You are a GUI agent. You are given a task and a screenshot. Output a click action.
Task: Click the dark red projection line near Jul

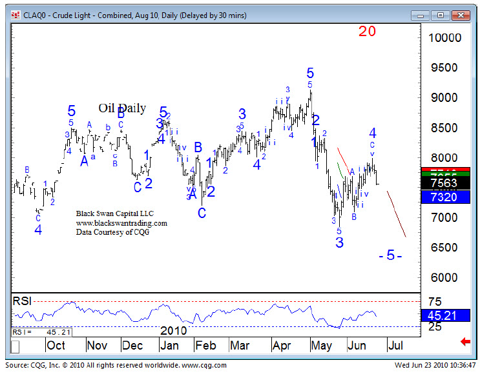point(397,214)
